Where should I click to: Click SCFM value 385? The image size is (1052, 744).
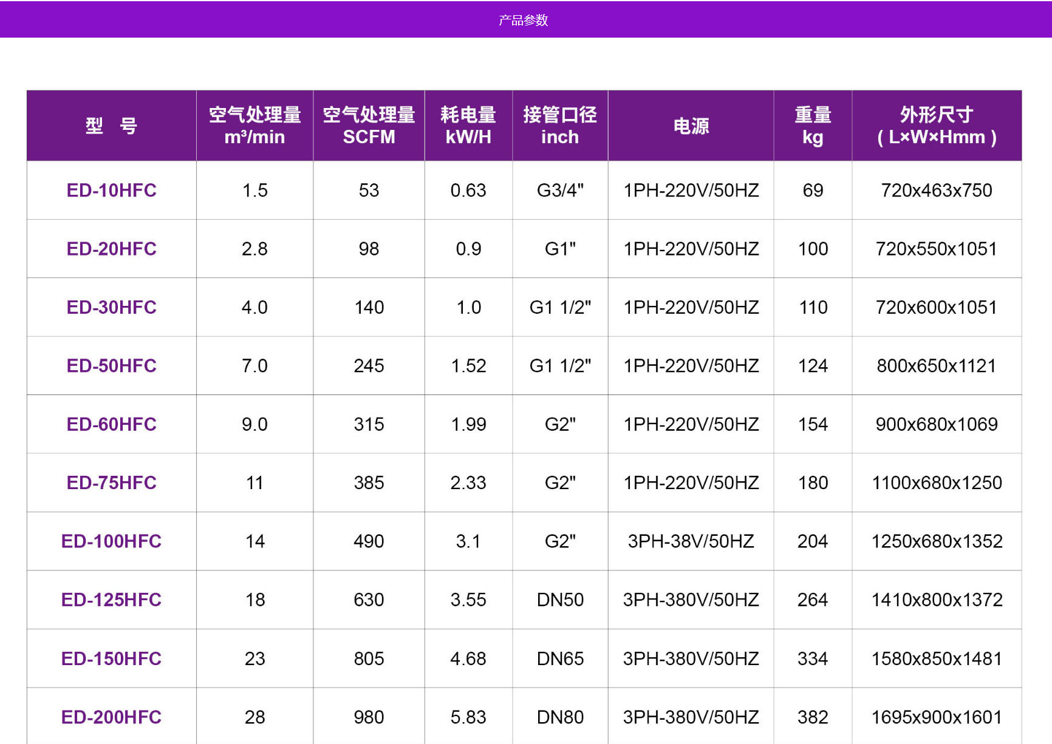(x=369, y=483)
